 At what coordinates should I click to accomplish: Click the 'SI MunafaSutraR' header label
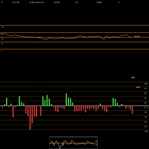pyautogui.click(x=37, y=2)
